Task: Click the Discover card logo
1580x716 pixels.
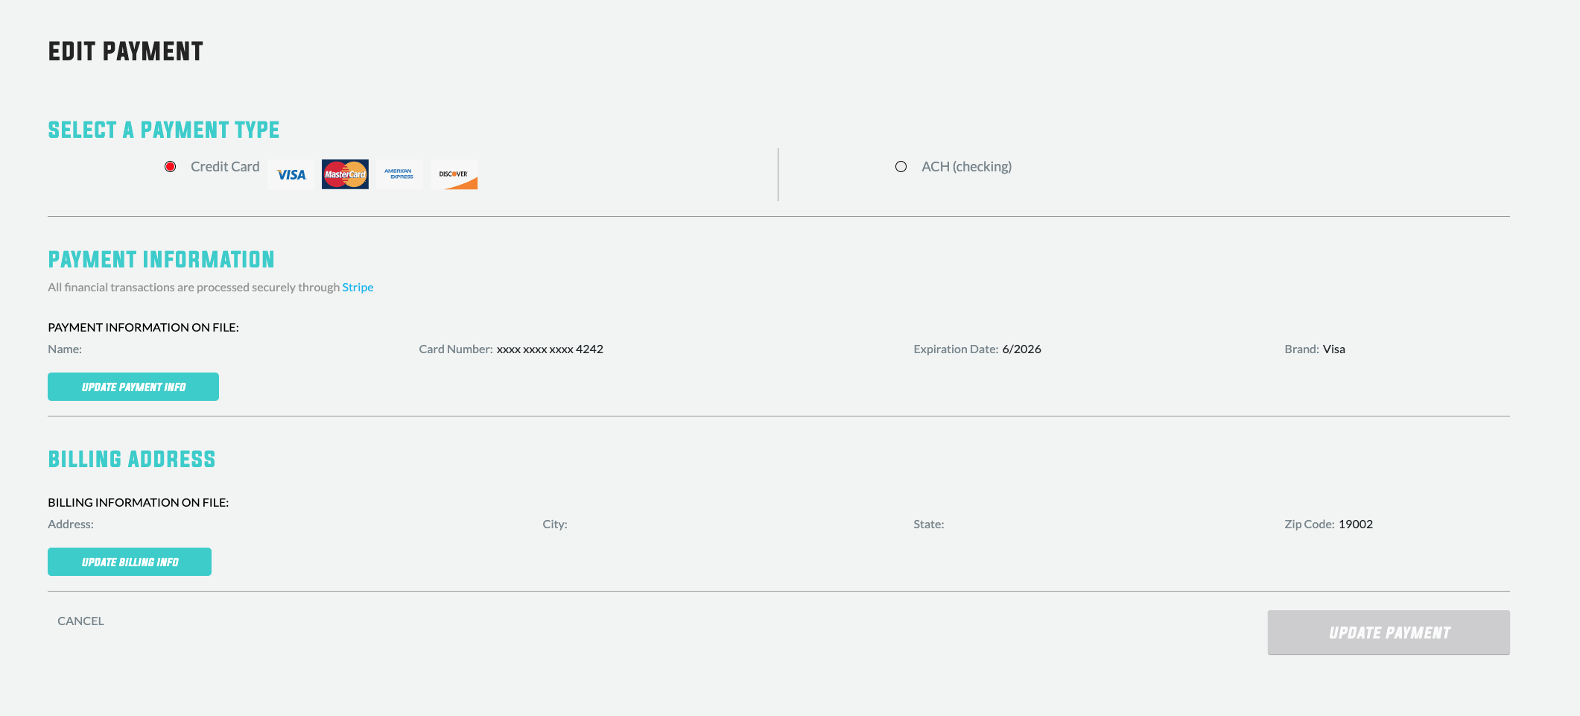Action: pos(454,174)
